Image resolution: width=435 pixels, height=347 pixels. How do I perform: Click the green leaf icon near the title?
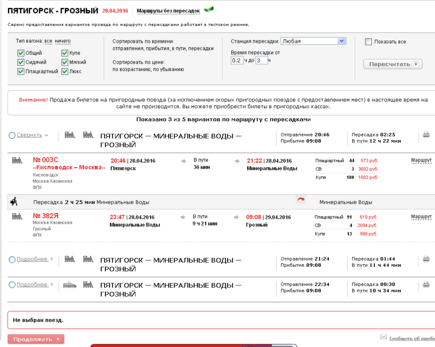(209, 10)
